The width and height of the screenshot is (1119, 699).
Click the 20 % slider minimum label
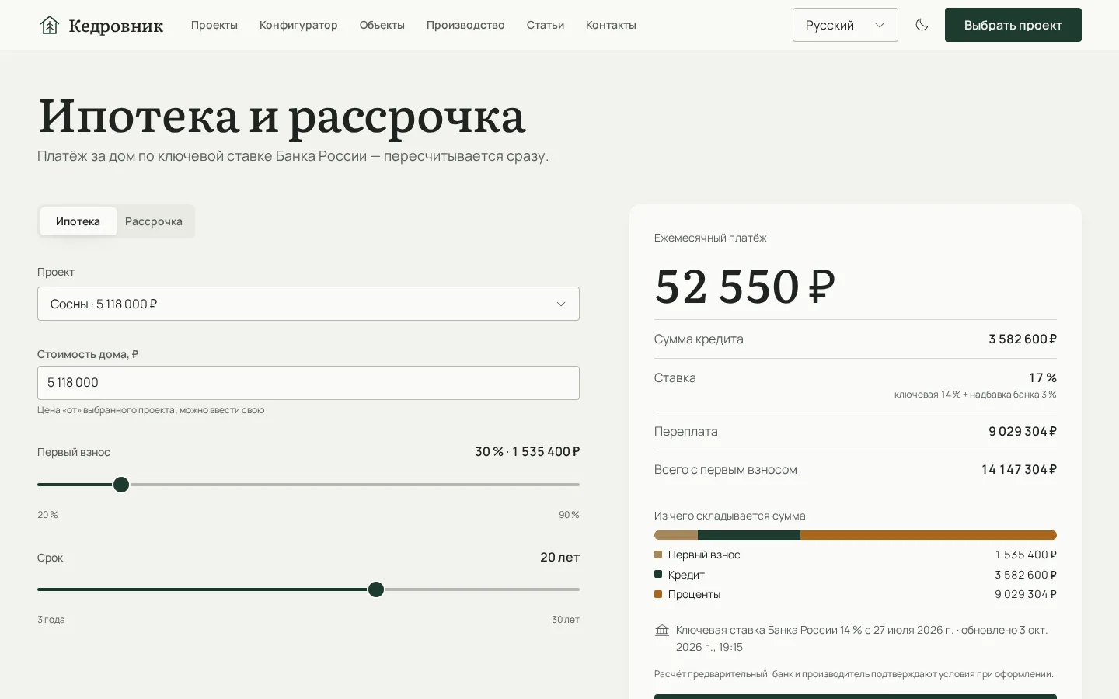[47, 515]
